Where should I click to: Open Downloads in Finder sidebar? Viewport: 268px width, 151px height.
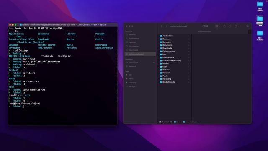click(x=140, y=50)
